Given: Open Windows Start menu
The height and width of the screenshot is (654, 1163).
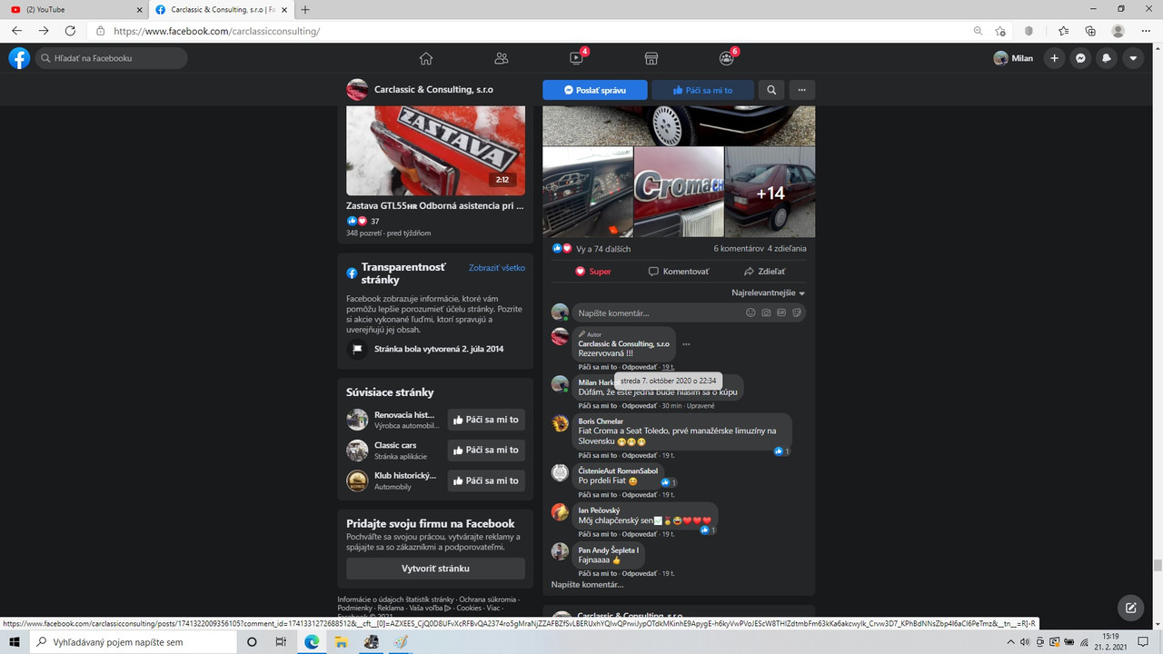Looking at the screenshot, I should [15, 642].
